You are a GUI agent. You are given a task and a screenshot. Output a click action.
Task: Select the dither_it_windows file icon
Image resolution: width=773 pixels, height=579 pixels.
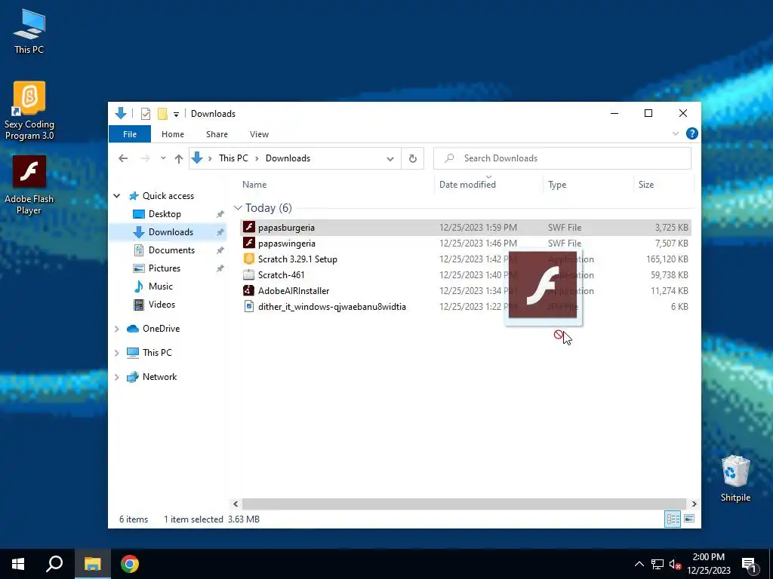click(249, 306)
